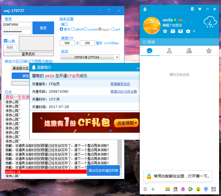The height and width of the screenshot is (196, 221).
Task: Select the act interface radio button
Action: [113, 29]
